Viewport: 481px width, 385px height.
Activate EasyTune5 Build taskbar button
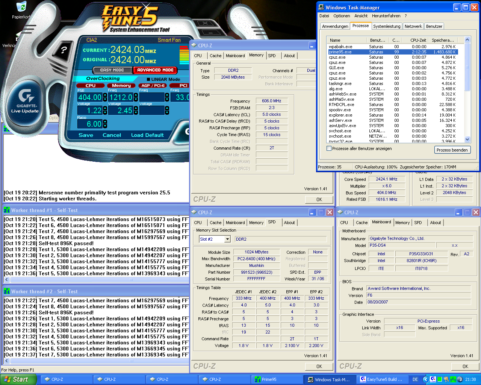point(382,379)
